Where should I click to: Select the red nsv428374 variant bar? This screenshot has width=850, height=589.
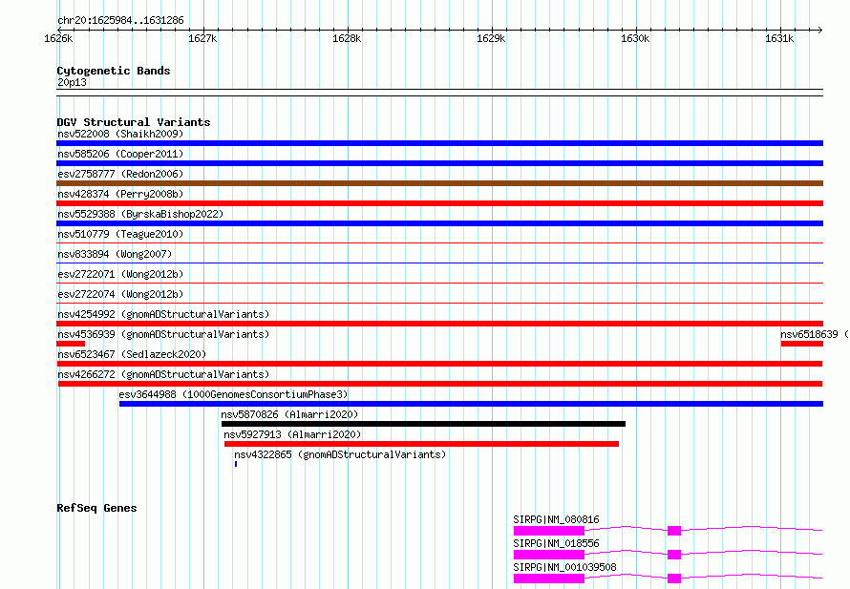(x=439, y=203)
